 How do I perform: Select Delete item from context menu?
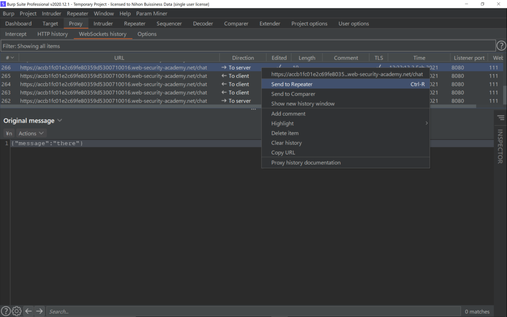pos(346,133)
